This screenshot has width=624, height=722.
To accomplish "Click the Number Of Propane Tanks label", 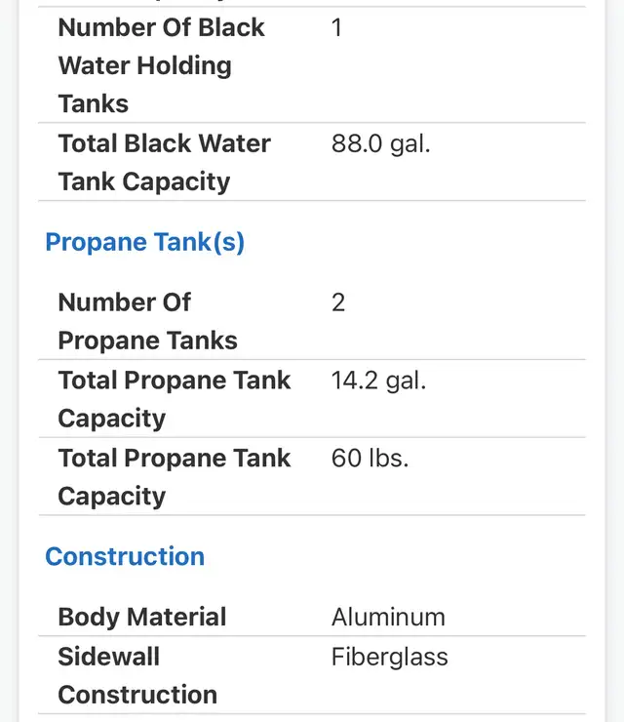I will pyautogui.click(x=148, y=321).
